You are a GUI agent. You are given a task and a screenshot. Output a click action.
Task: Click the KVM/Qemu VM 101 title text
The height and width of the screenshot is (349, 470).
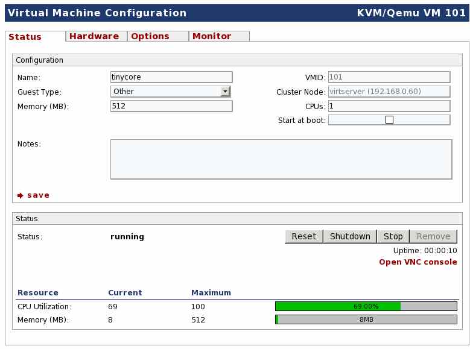[411, 13]
